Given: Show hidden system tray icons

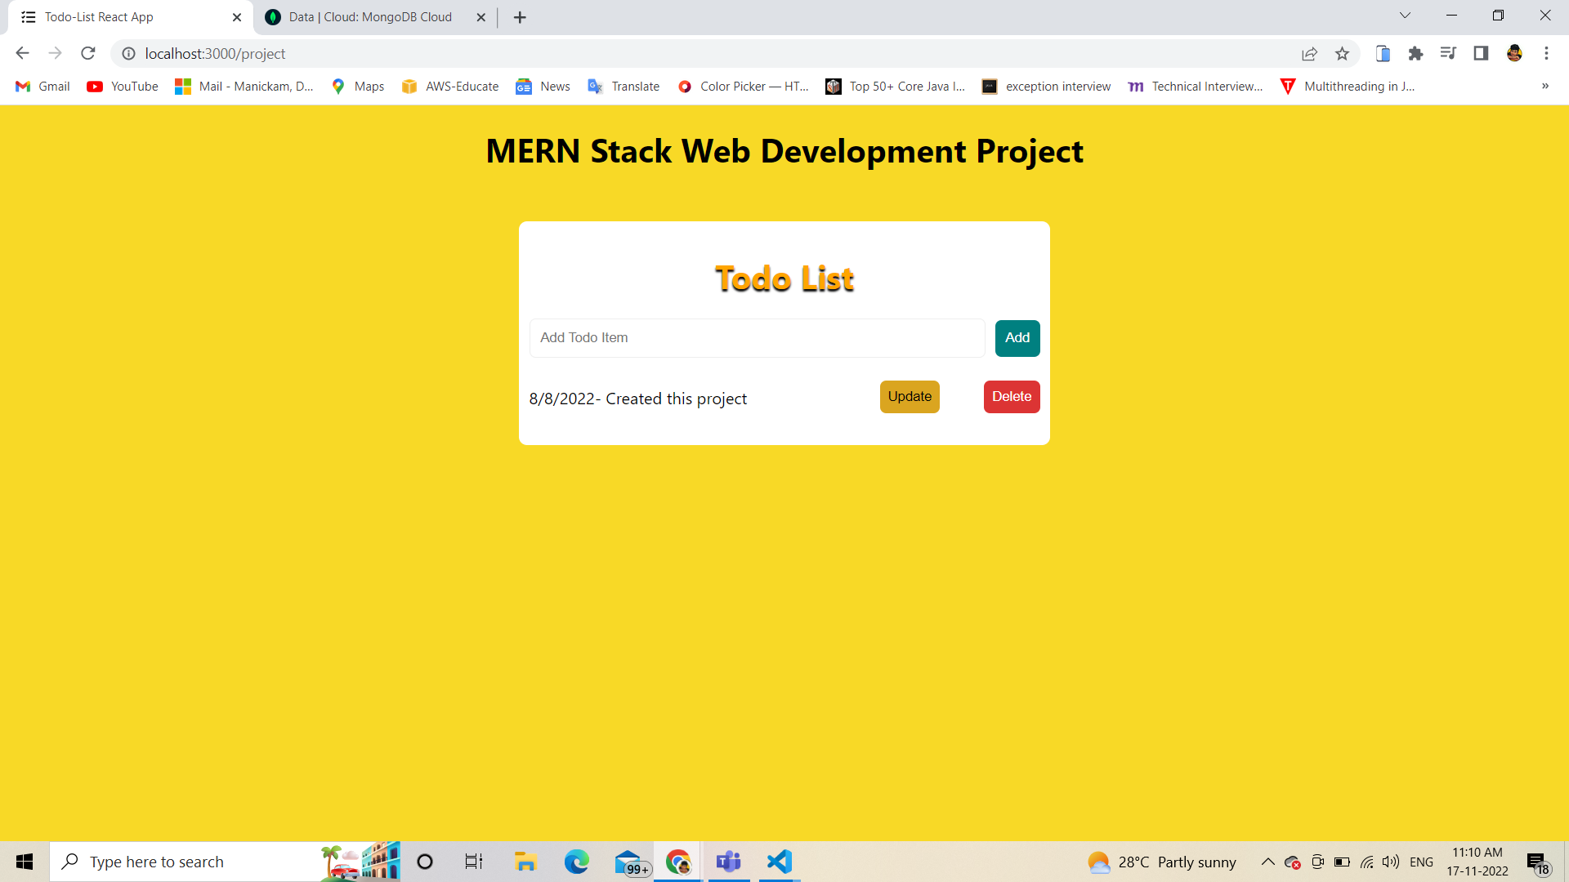Looking at the screenshot, I should (x=1268, y=862).
